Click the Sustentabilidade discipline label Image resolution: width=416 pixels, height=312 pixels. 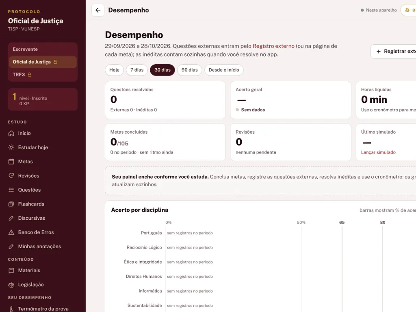(x=145, y=305)
